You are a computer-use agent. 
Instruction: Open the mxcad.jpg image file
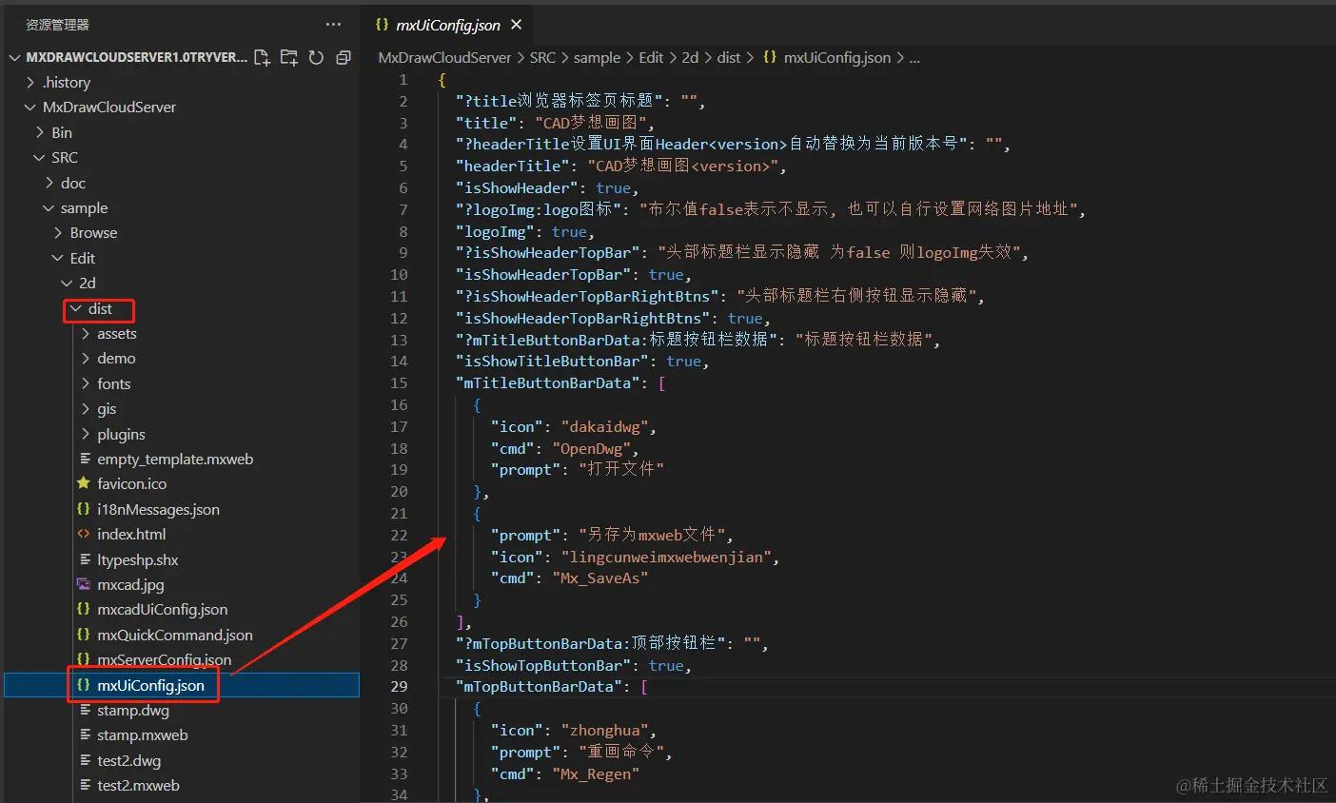point(130,585)
